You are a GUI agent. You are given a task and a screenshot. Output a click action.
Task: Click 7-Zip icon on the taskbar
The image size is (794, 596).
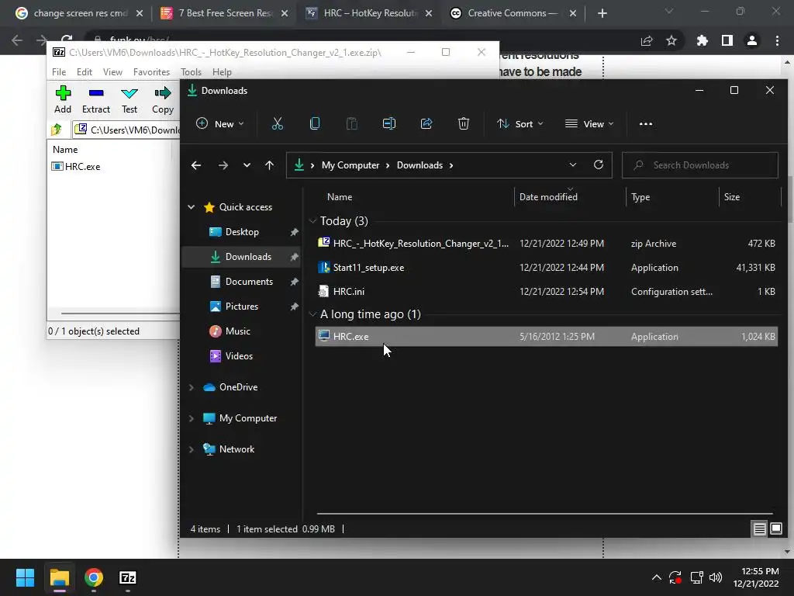click(128, 577)
